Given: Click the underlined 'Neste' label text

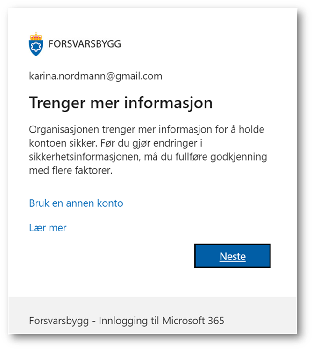Looking at the screenshot, I should (233, 256).
